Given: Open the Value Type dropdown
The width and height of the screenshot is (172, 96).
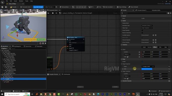Looking at the screenshot, I should pos(147,28).
